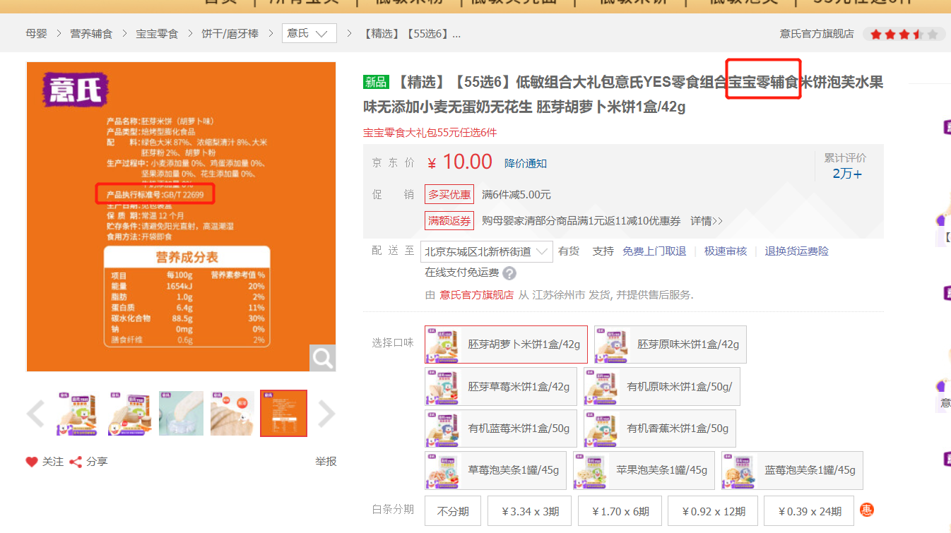951x533 pixels.
Task: Show the previous product thumbnails with the left arrow
Action: tap(36, 414)
